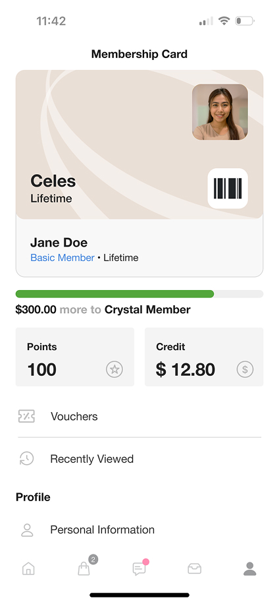Open the Home tab icon
The image size is (279, 602).
click(x=28, y=568)
